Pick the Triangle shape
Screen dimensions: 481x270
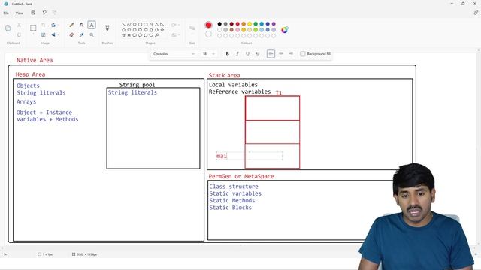tap(157, 25)
